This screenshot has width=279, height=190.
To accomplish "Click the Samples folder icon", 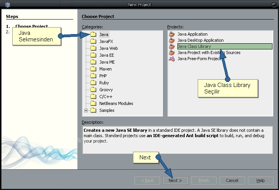I will click(93, 110).
